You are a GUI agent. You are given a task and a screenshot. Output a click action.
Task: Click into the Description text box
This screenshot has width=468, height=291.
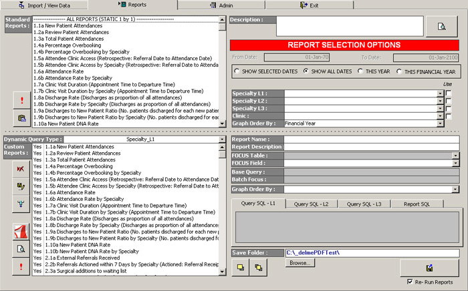pyautogui.click(x=350, y=26)
